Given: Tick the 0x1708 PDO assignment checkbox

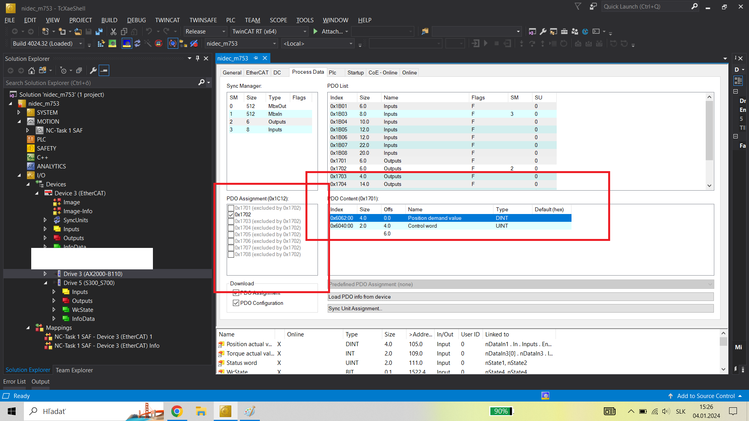Looking at the screenshot, I should click(x=231, y=255).
